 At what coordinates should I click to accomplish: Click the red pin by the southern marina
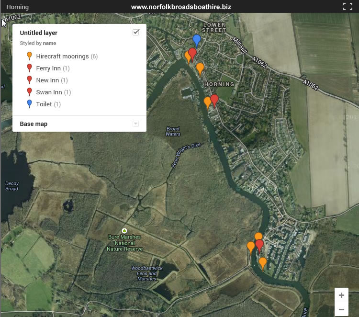259,246
